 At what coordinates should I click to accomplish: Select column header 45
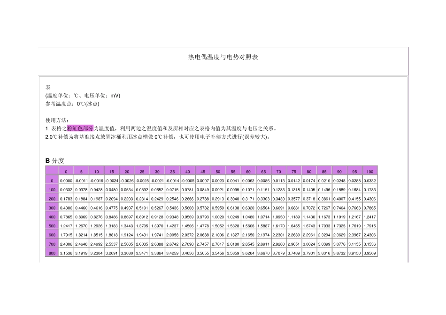203,172
